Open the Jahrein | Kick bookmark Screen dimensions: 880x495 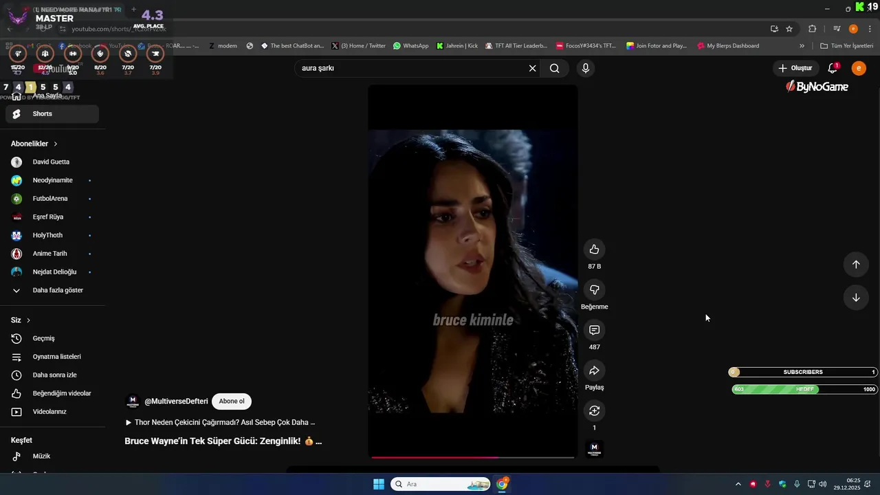(x=457, y=46)
